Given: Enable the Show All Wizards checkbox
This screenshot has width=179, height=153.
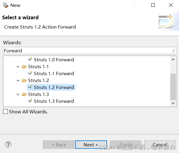Looking at the screenshot, I should (5, 112).
